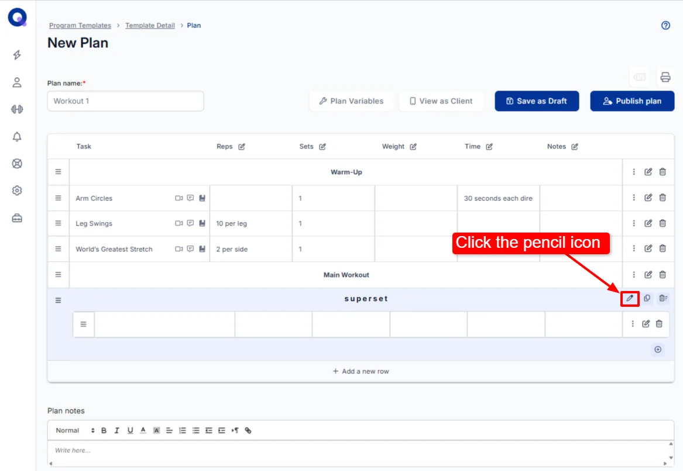Insert link in plan notes editor

248,430
